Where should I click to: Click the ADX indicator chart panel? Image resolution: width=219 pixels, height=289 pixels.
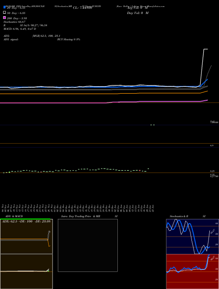pos(26,236)
